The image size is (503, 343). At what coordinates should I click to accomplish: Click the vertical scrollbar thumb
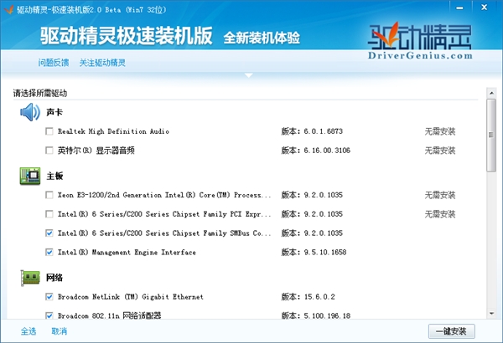491,136
